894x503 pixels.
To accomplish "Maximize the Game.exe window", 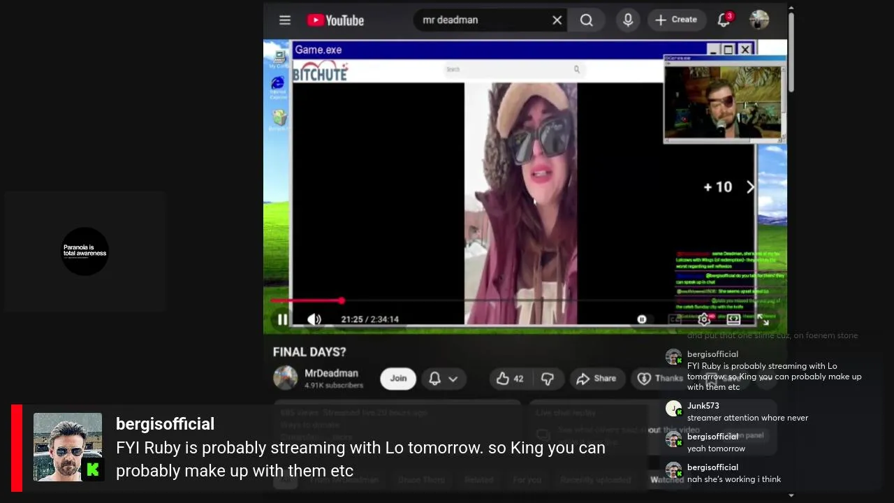I will coord(728,50).
